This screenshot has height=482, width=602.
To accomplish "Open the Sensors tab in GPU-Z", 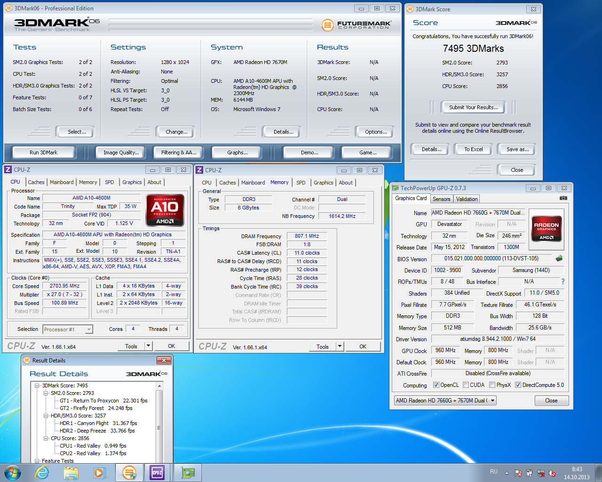I will tap(442, 199).
